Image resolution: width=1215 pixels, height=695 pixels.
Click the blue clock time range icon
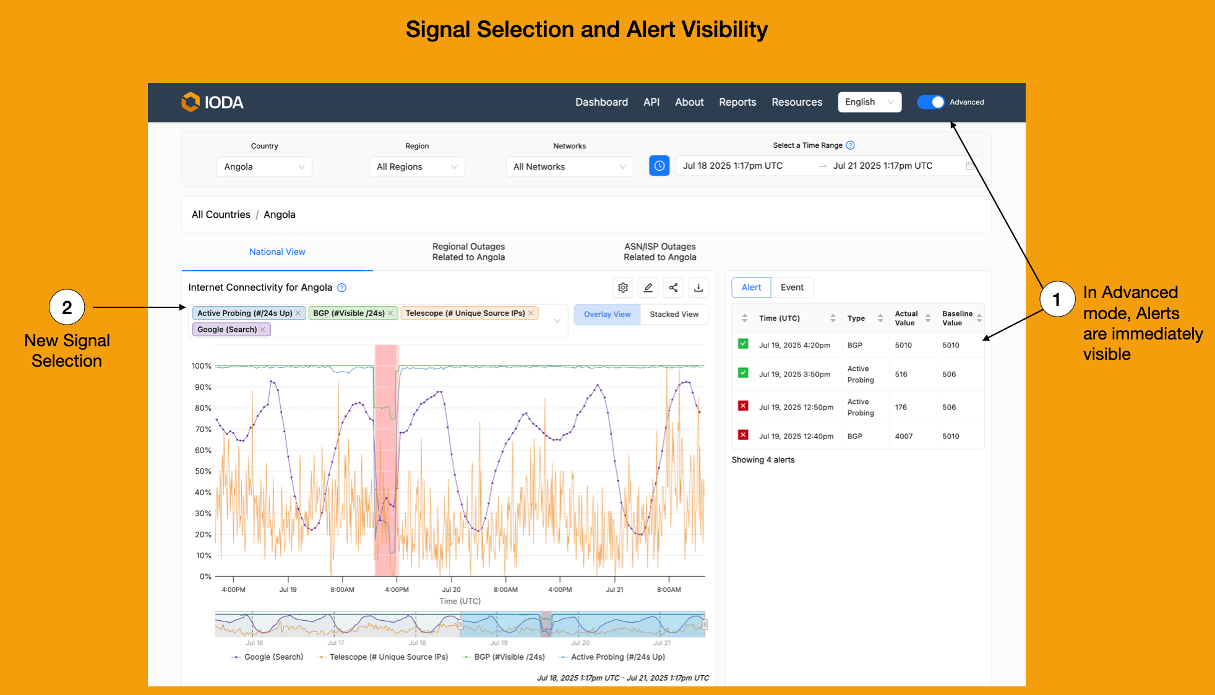659,166
